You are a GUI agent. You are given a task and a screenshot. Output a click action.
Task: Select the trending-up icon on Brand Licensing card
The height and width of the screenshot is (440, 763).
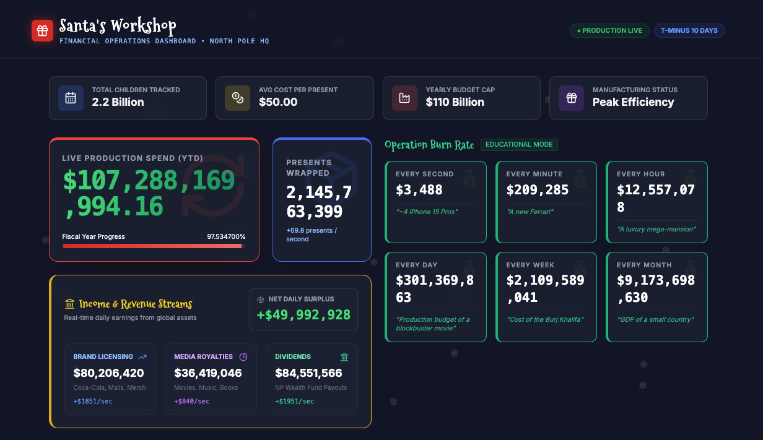click(142, 356)
